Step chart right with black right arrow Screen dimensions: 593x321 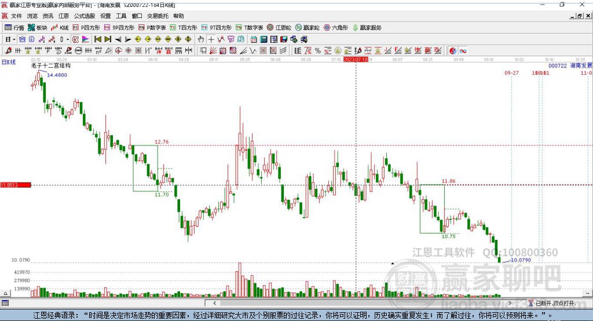pyautogui.click(x=128, y=39)
